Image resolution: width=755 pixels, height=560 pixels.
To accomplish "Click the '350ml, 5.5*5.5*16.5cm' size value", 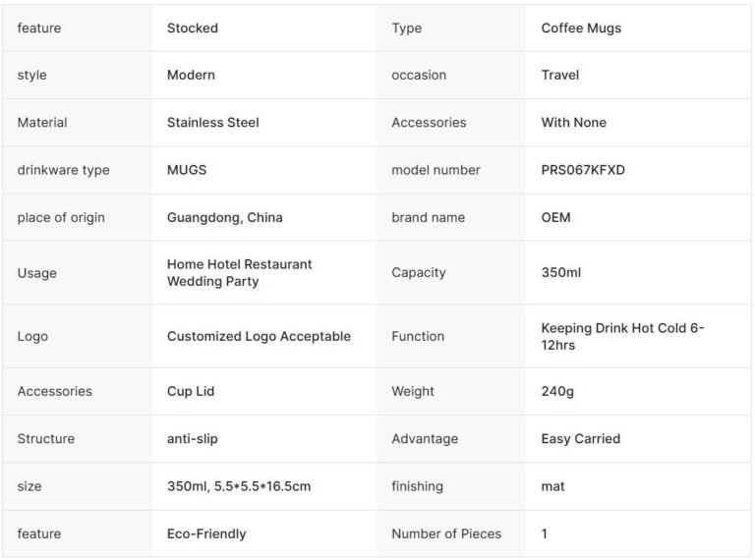I will 239,486.
